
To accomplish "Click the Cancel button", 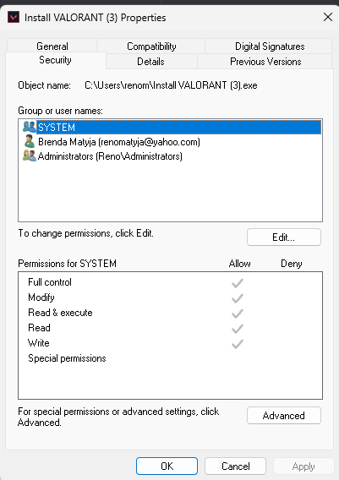I will 236,466.
